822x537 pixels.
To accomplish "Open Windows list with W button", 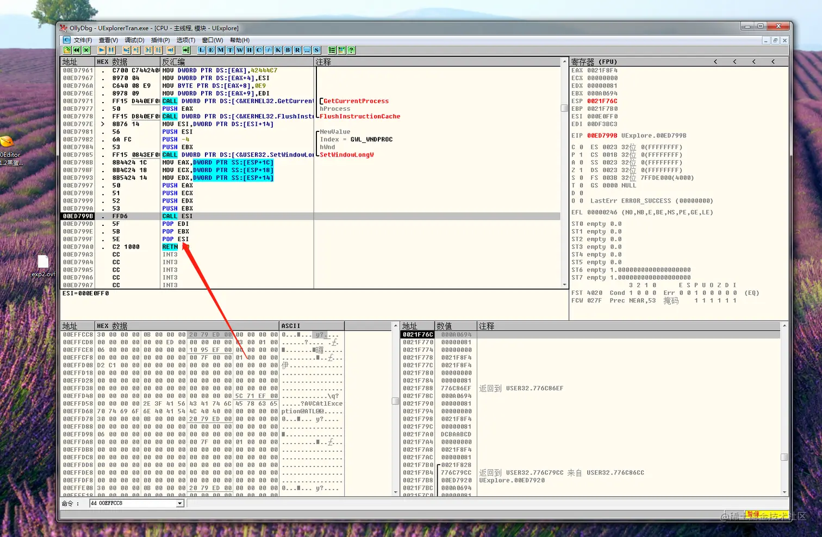I will (240, 50).
